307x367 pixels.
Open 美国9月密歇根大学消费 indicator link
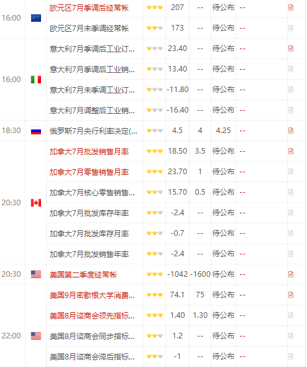(92, 295)
